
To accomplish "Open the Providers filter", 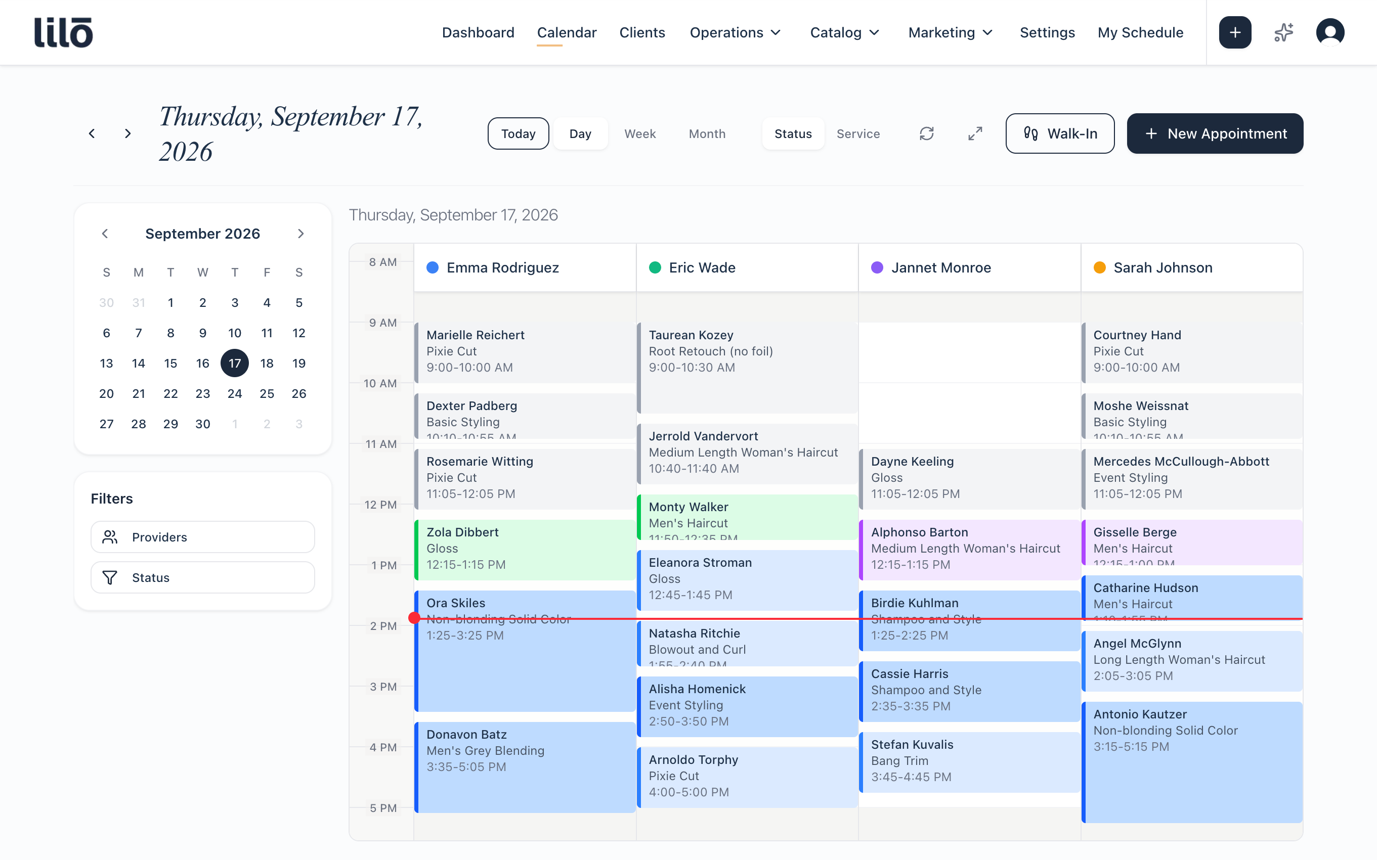I will point(202,537).
